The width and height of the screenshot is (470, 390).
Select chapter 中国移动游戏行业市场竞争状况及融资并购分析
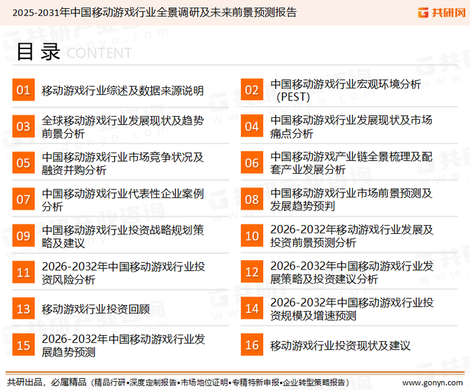coord(123,164)
